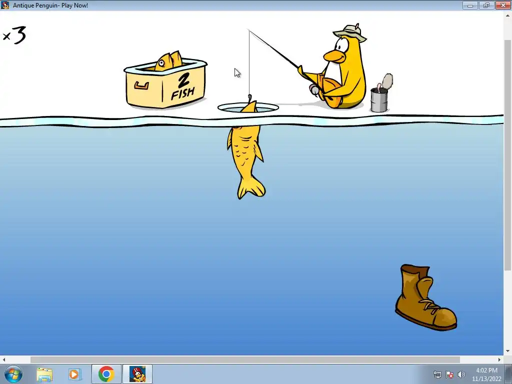Image resolution: width=512 pixels, height=384 pixels.
Task: Click the fish heads poking out of box
Action: coord(168,61)
